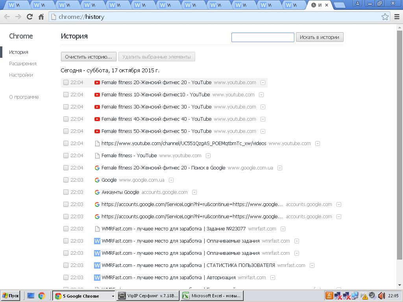Click YouTube icon of Female fitness 20 entry
The height and width of the screenshot is (302, 403).
click(x=97, y=83)
